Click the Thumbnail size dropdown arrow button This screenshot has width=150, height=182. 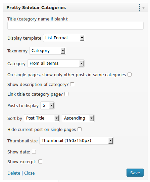coord(110,141)
